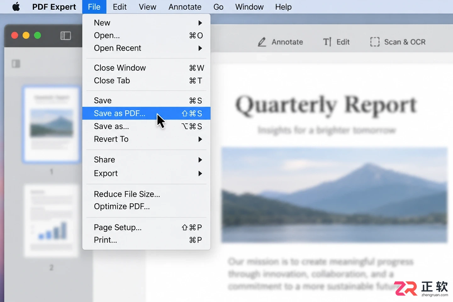
Task: Choose Save from the File menu
Action: coord(146,100)
